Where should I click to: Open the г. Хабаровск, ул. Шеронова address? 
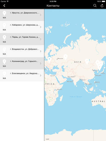coord(25,25)
